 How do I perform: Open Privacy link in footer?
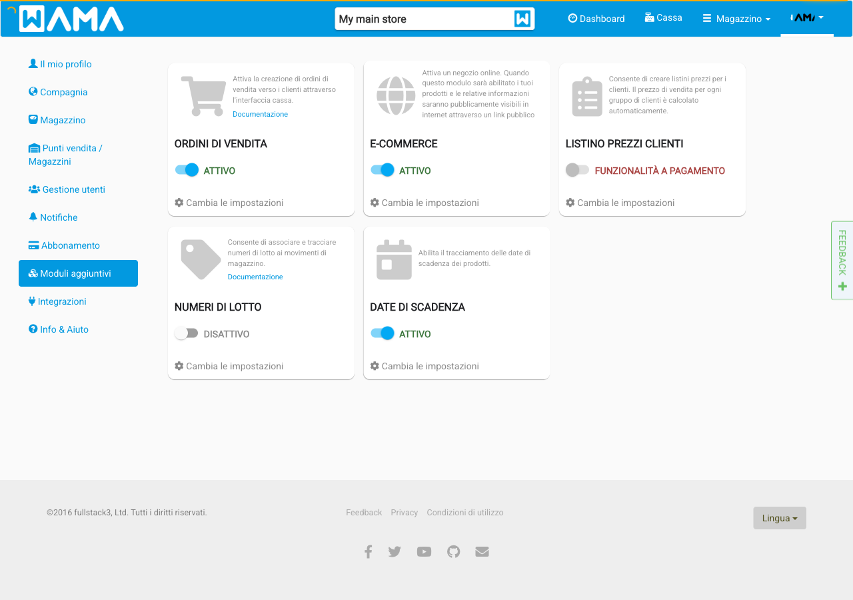coord(405,513)
